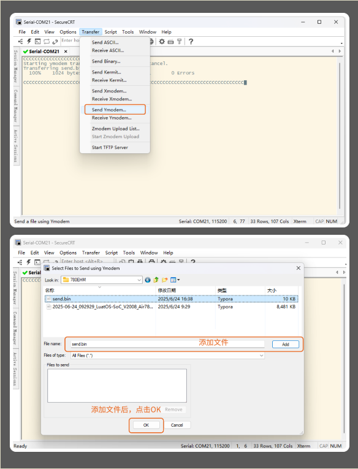Choose Send Ymodem... from the Transfer menu
The image size is (358, 469).
click(109, 110)
